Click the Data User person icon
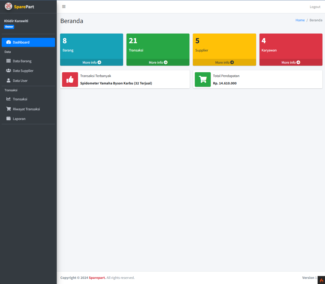This screenshot has width=325, height=284. pyautogui.click(x=9, y=80)
